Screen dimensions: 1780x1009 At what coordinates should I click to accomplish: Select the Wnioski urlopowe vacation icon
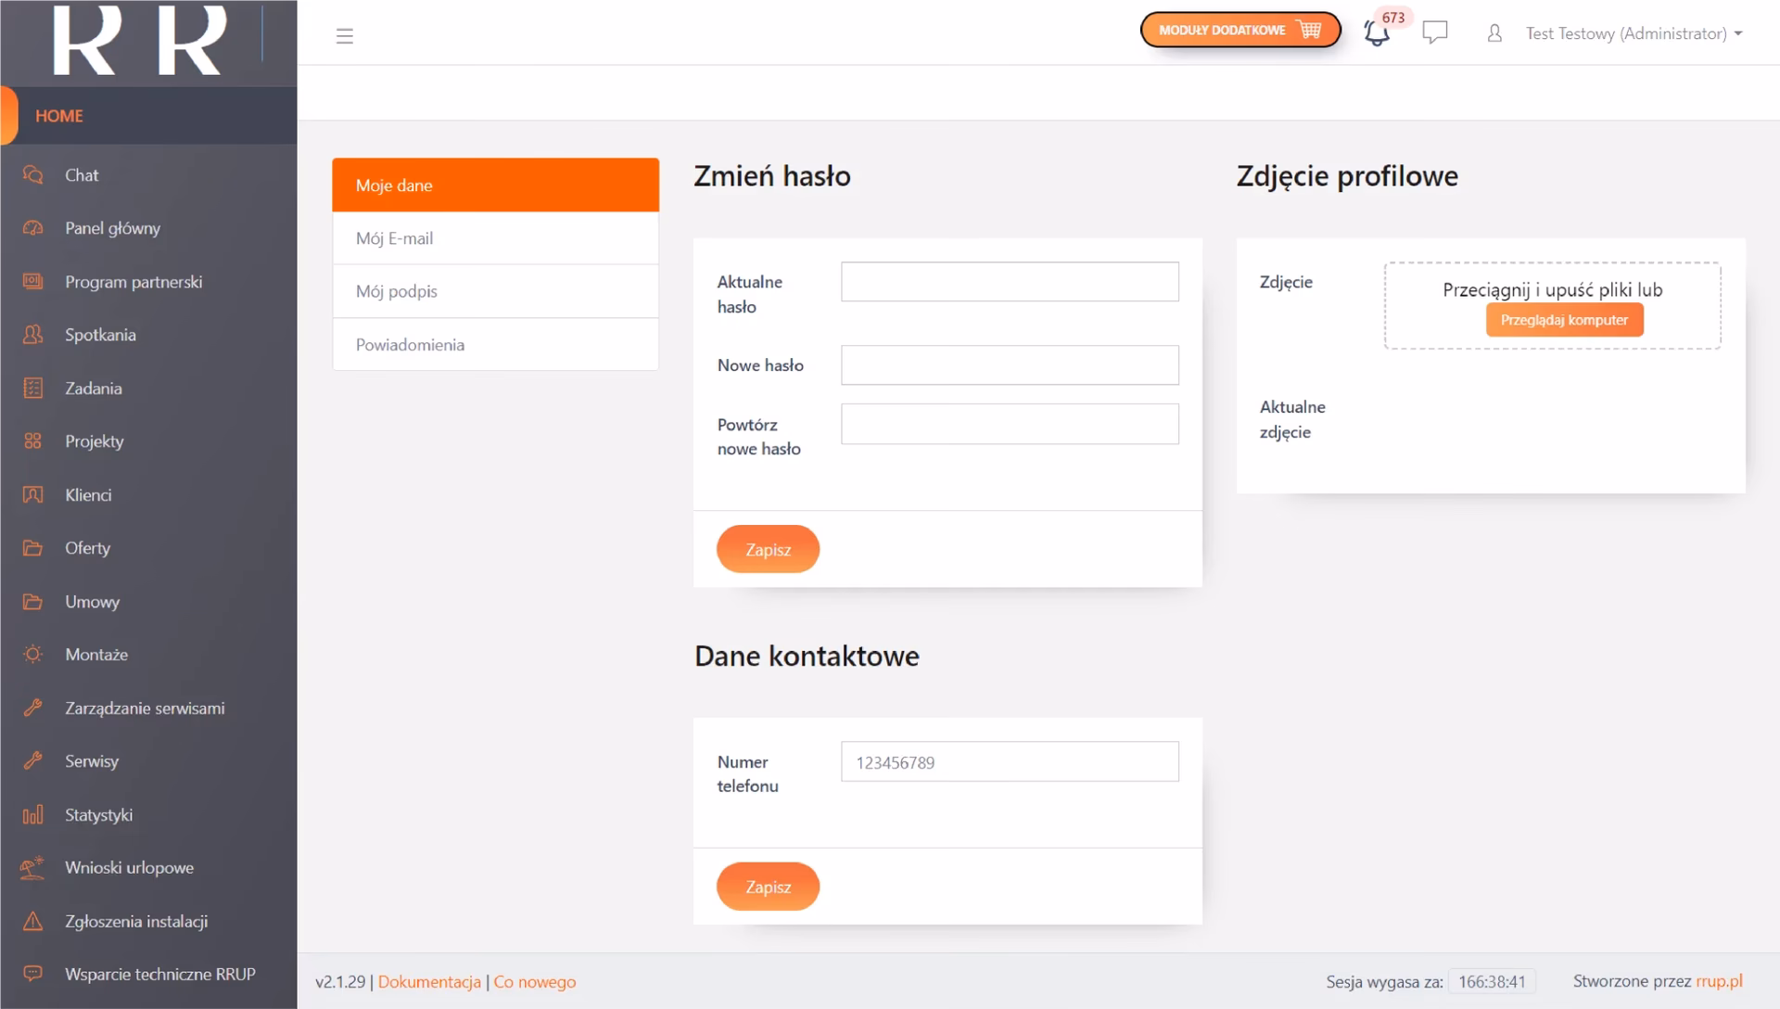33,867
